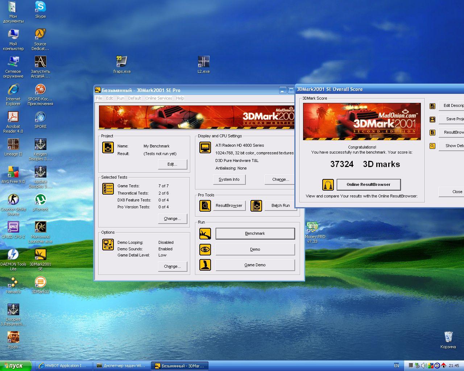The height and width of the screenshot is (371, 464).
Task: Click the Selected Tests checklist icon
Action: [108, 188]
